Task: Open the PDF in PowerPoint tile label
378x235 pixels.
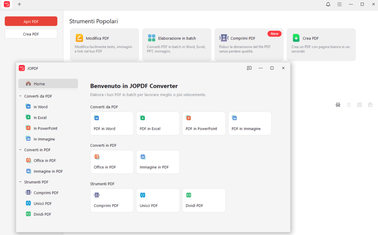Action: coord(201,129)
